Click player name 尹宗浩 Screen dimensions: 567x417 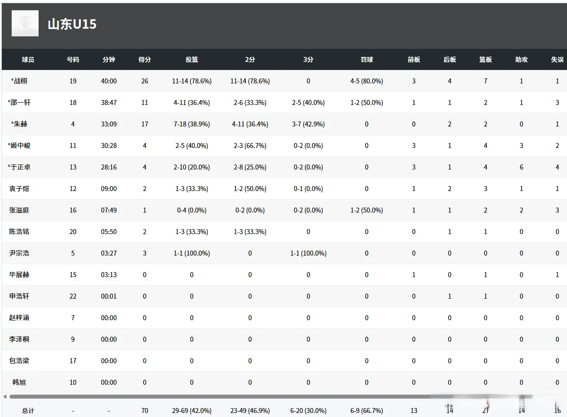click(x=19, y=253)
